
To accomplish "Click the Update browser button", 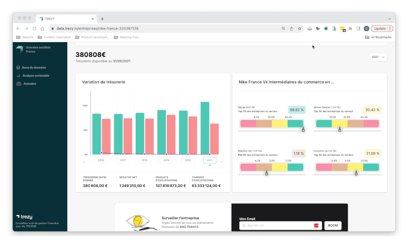I will pyautogui.click(x=382, y=28).
